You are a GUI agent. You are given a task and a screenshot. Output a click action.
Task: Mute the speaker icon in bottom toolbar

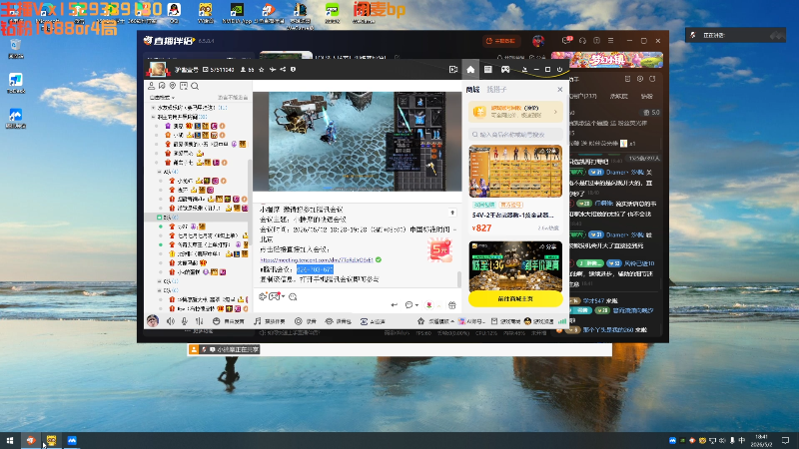171,321
